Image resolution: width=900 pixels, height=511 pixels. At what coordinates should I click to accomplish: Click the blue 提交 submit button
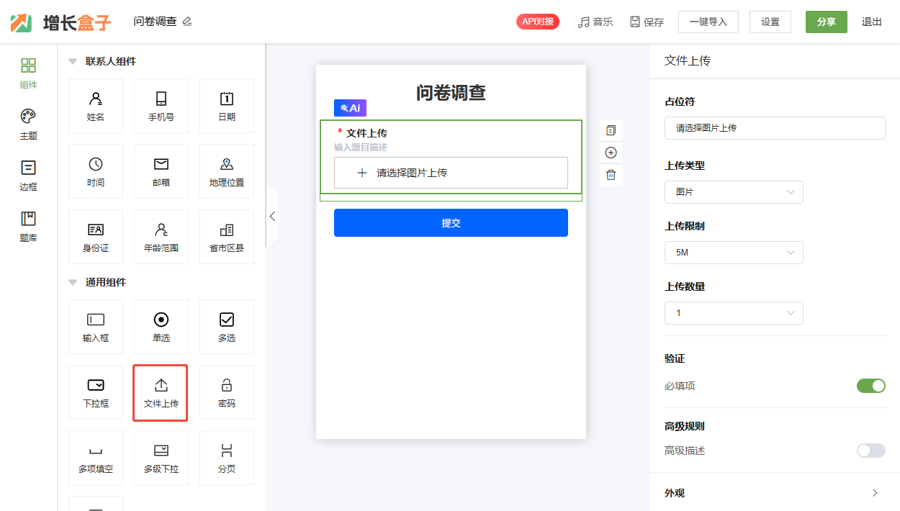coord(451,222)
